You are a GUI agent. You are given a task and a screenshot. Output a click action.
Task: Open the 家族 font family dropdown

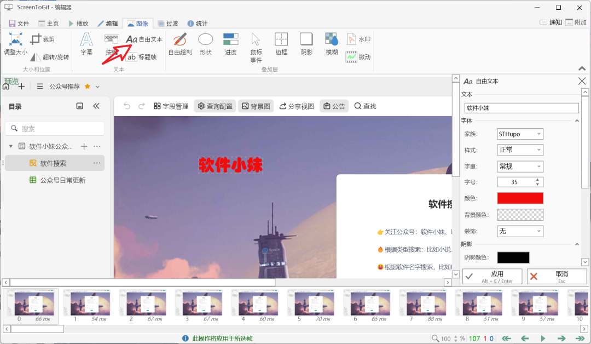pyautogui.click(x=520, y=134)
